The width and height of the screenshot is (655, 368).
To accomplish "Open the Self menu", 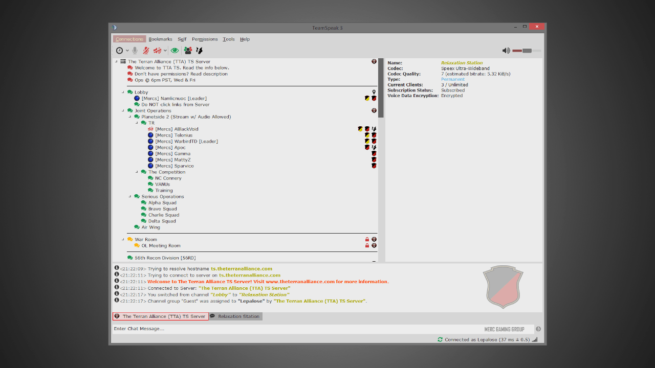I will [x=182, y=39].
